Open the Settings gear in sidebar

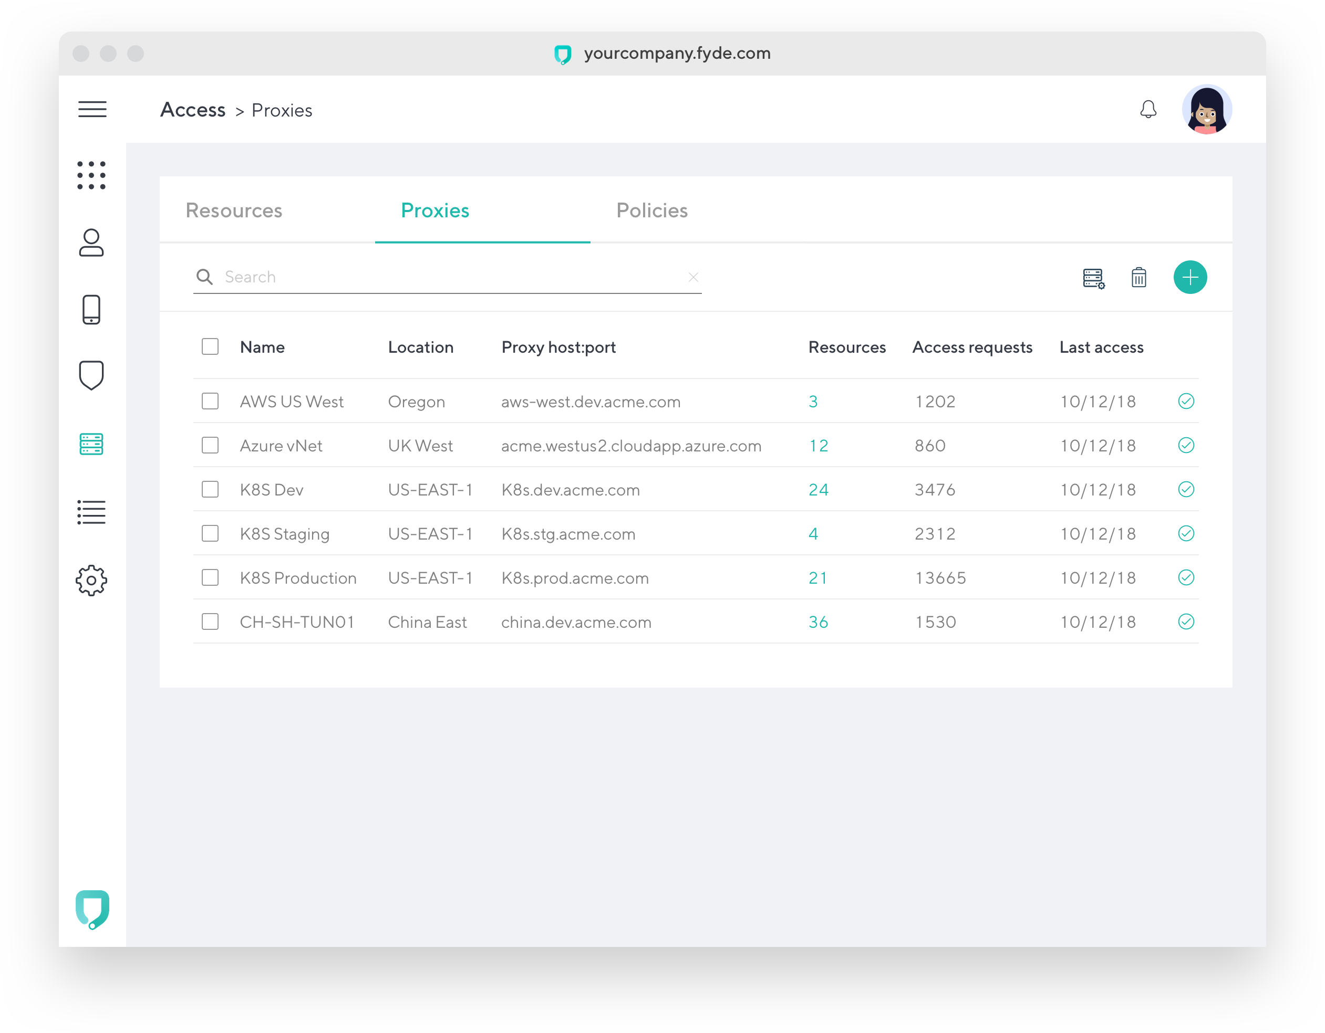click(x=91, y=581)
